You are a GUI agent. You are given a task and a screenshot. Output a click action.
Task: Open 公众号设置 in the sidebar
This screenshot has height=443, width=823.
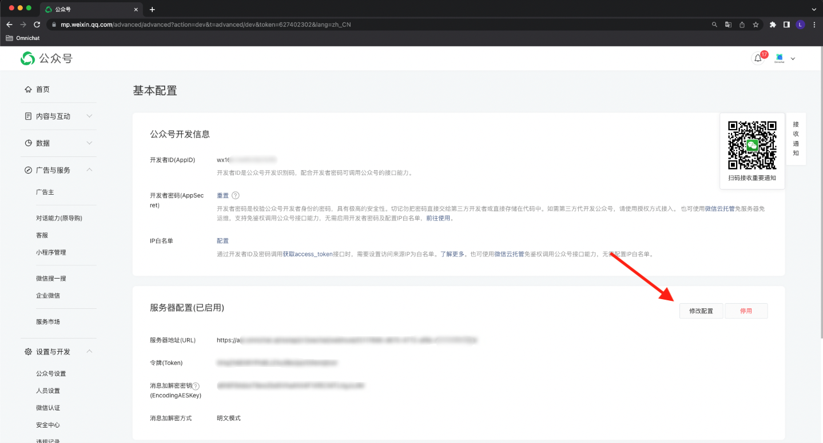51,374
